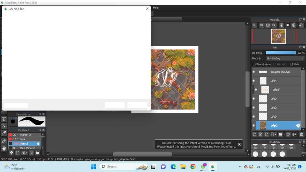Screen dimensions: 306x172
Task: Click the vertical canvas scrollbar
Action: point(247,89)
